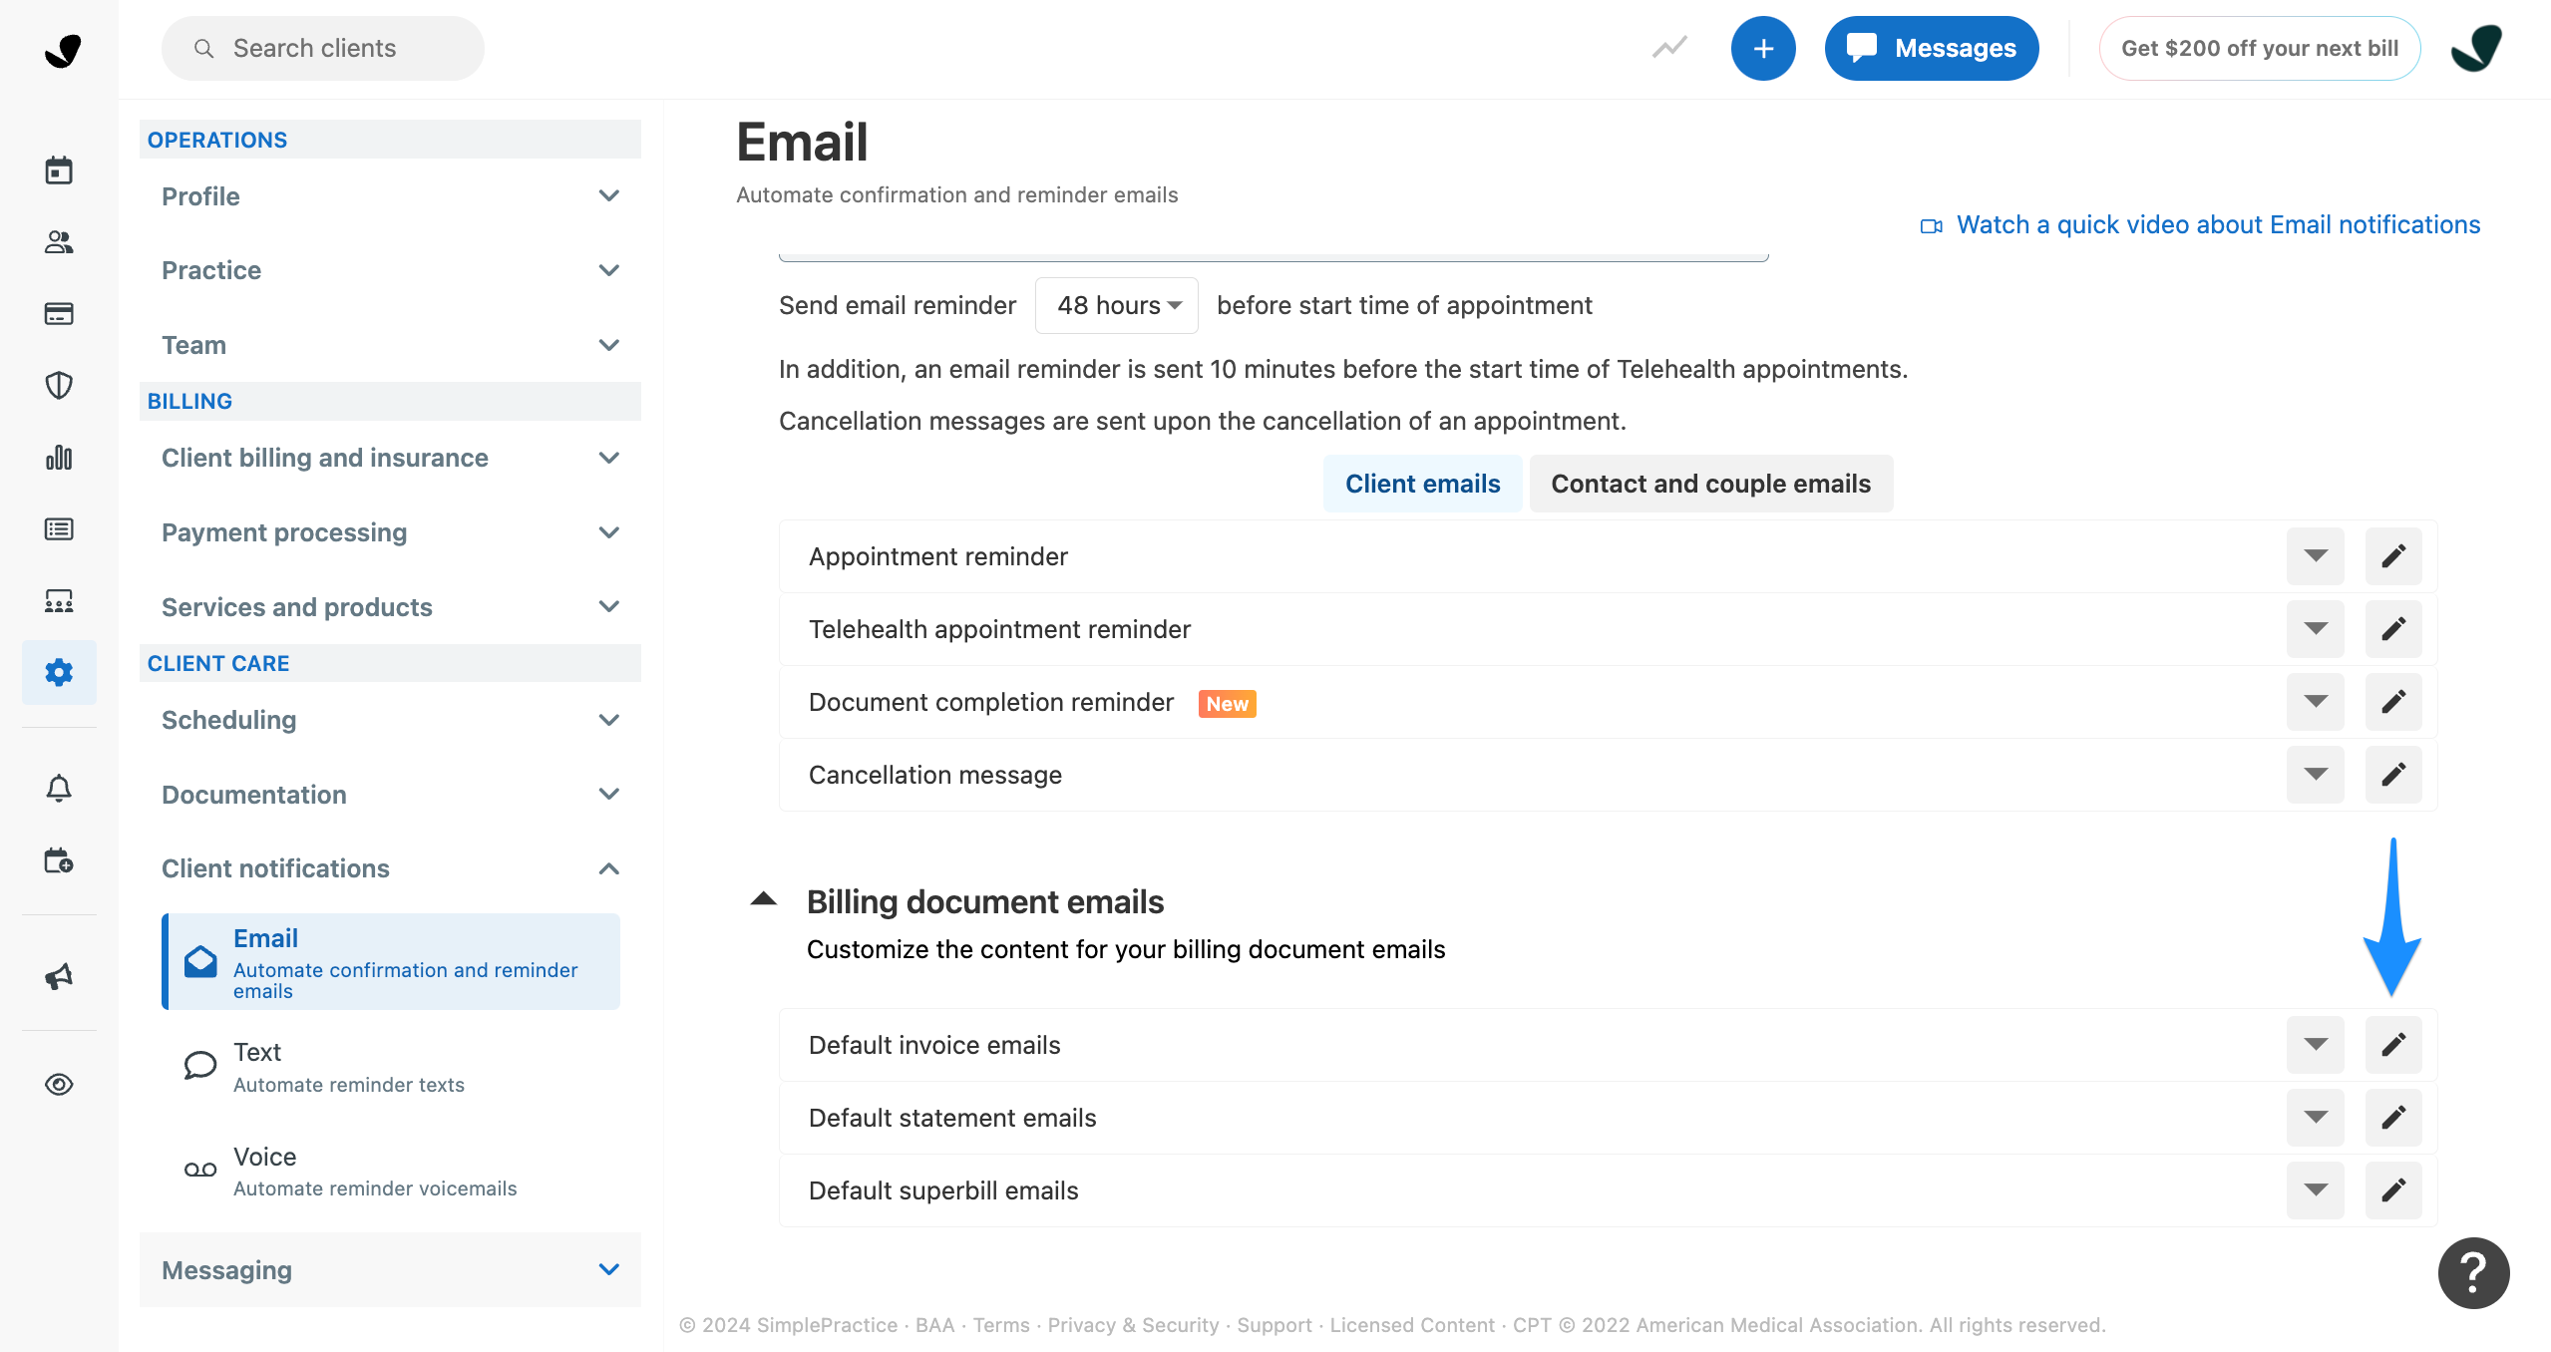Expand the Payment processing menu
Screen dimensions: 2551x1352
click(390, 532)
